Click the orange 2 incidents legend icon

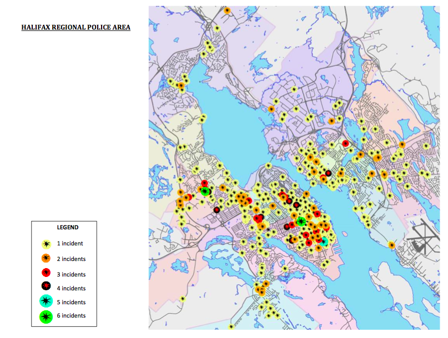click(x=47, y=258)
